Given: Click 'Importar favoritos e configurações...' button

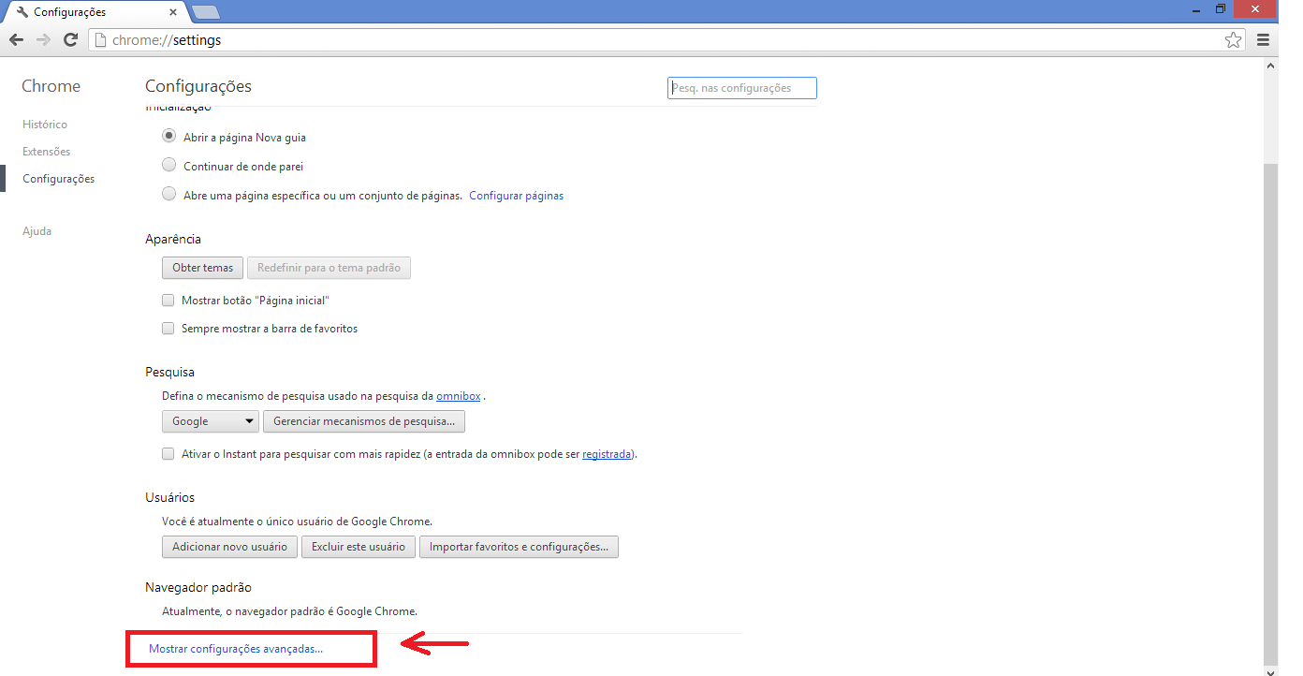Looking at the screenshot, I should tap(519, 547).
